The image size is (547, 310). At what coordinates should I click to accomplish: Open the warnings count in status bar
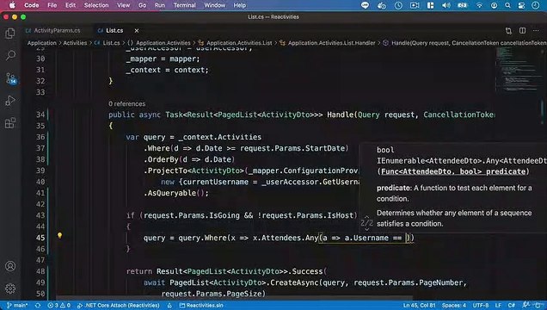65,306
